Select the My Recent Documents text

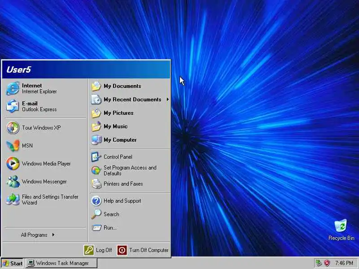point(132,100)
